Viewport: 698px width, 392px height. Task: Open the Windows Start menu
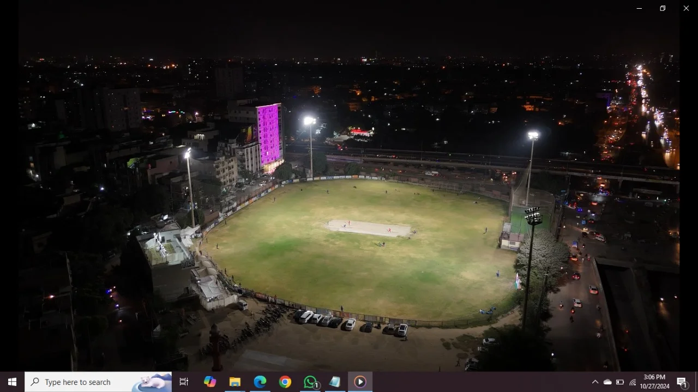click(x=12, y=382)
